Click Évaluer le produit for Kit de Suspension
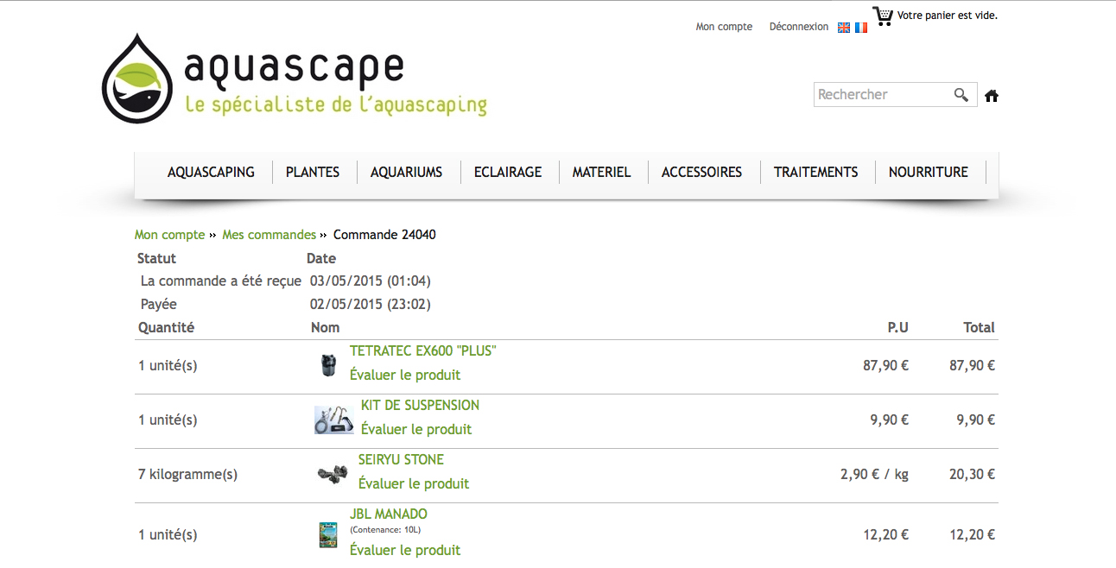 (416, 430)
